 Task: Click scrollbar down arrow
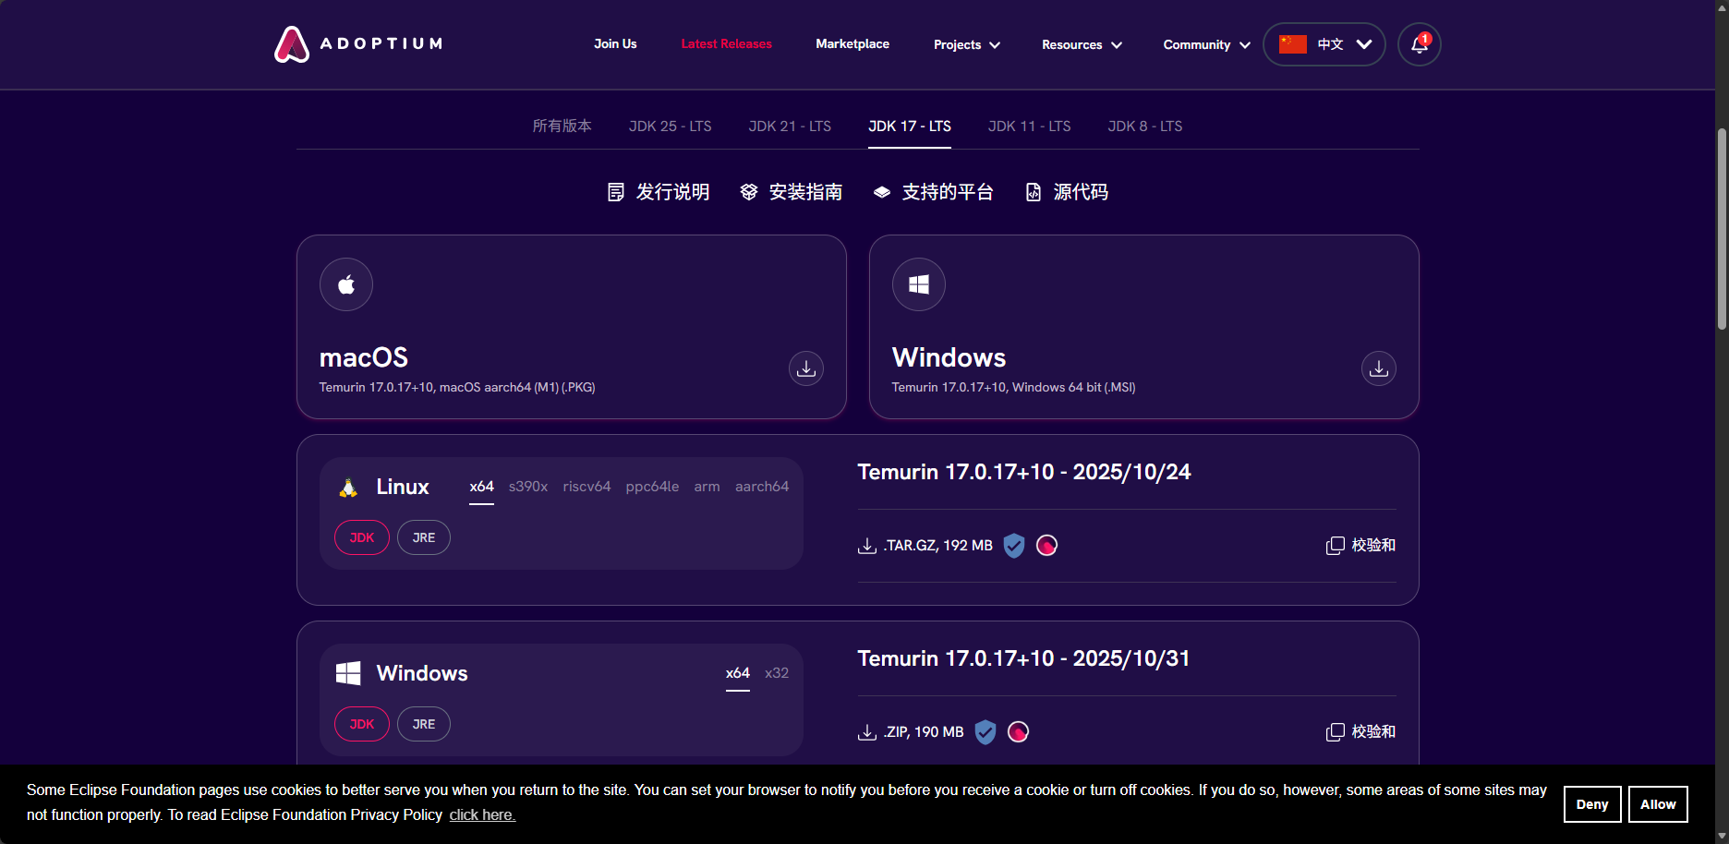(x=1722, y=837)
